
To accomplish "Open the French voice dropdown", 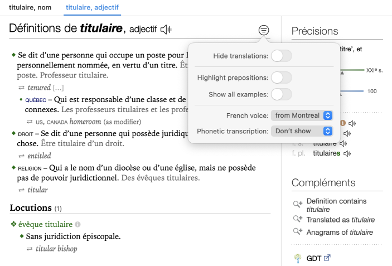I will click(x=302, y=115).
